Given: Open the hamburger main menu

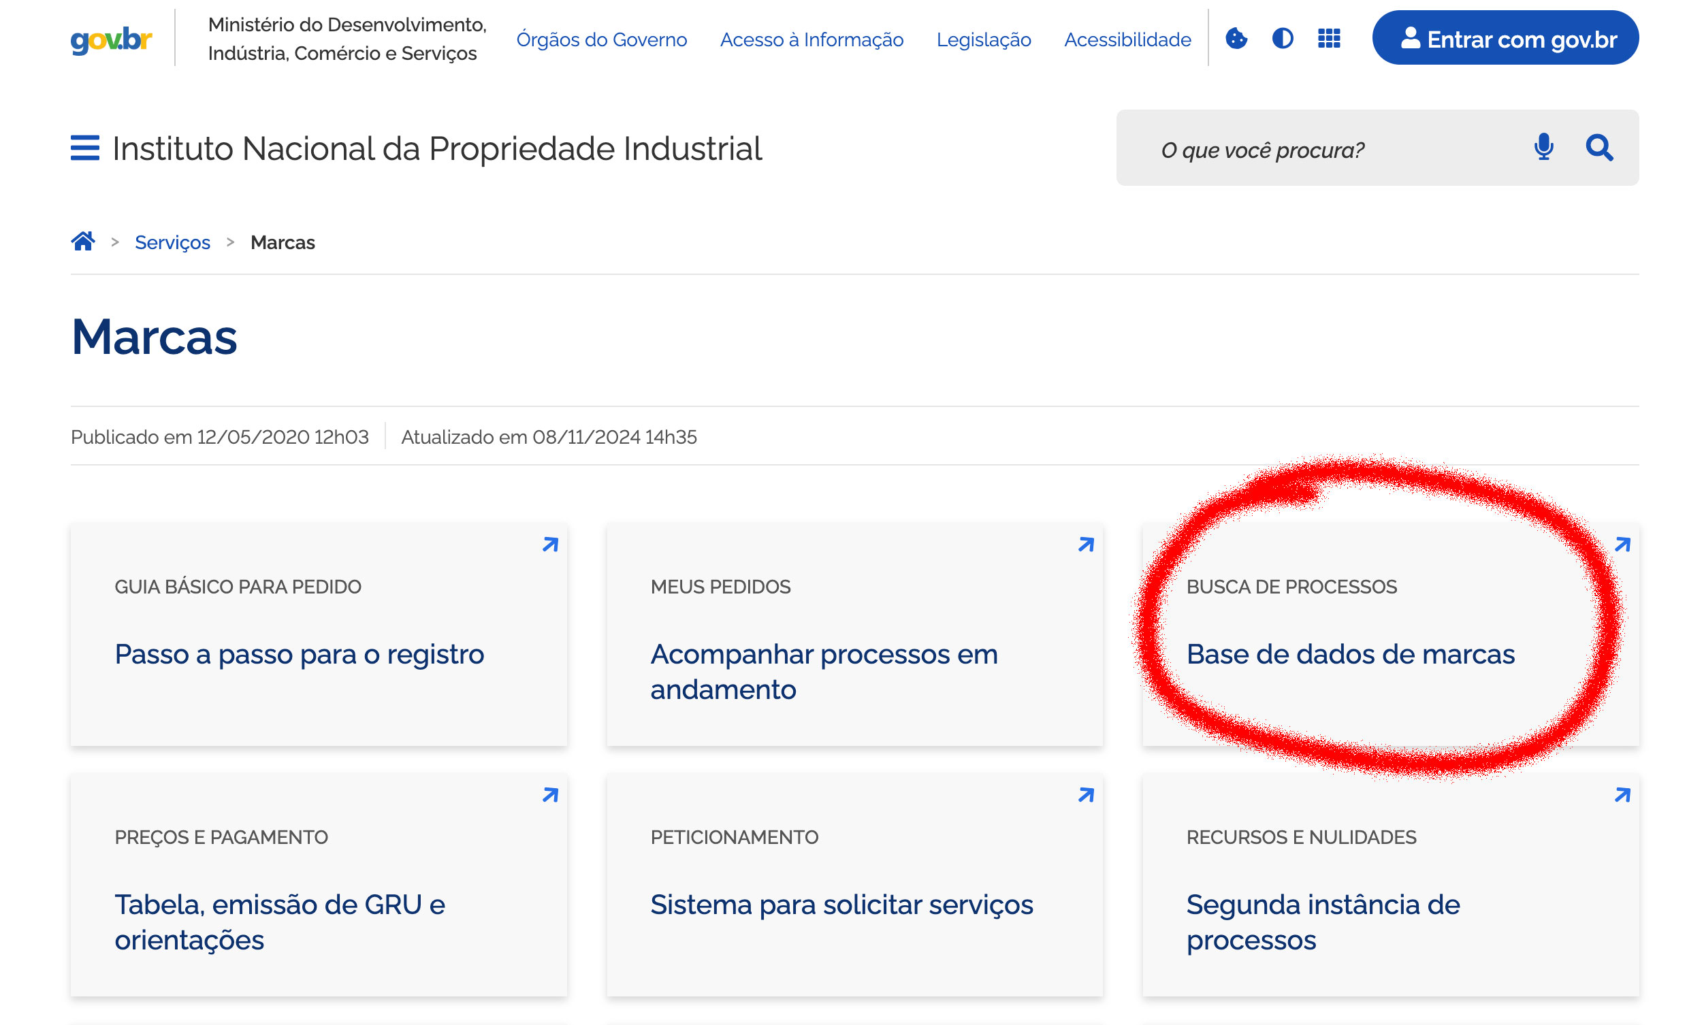Looking at the screenshot, I should (85, 148).
